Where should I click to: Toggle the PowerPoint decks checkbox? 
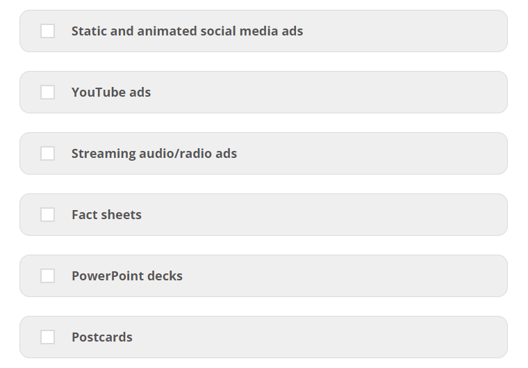[47, 276]
